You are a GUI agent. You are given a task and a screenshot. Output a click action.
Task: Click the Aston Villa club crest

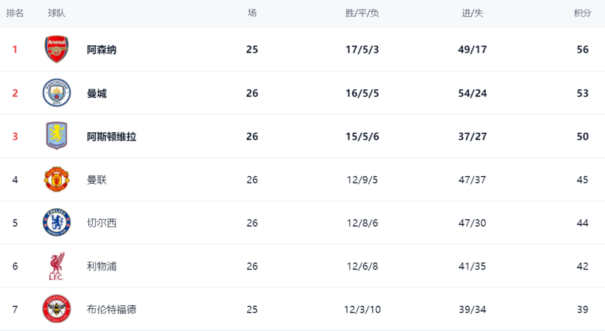pos(57,136)
